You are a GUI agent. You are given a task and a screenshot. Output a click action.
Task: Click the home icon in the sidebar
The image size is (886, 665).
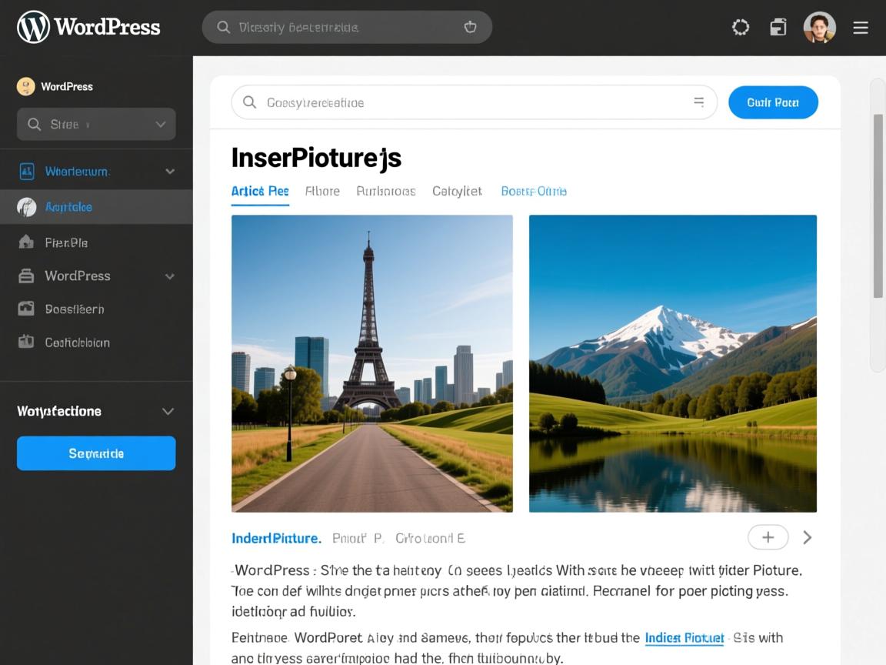point(26,242)
